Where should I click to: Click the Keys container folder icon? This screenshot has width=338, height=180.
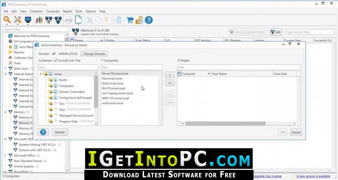[x=50, y=109]
